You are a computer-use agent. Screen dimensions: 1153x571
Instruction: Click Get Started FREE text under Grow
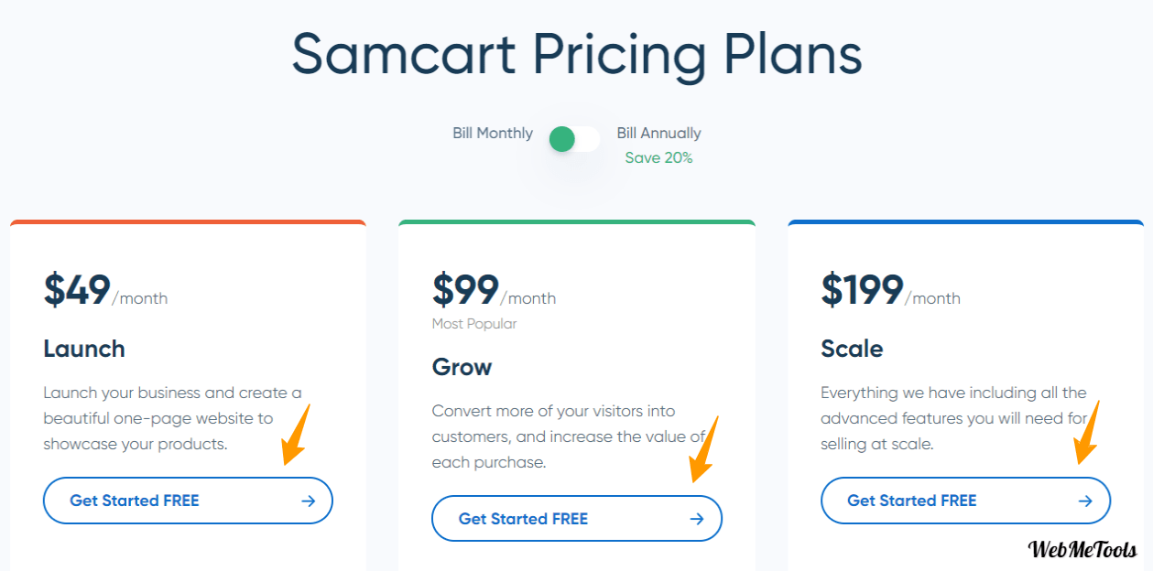[523, 519]
